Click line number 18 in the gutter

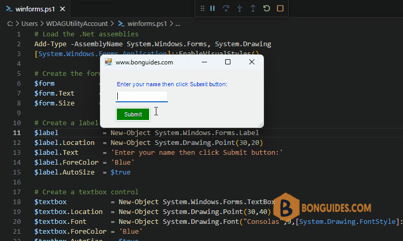tap(17, 202)
